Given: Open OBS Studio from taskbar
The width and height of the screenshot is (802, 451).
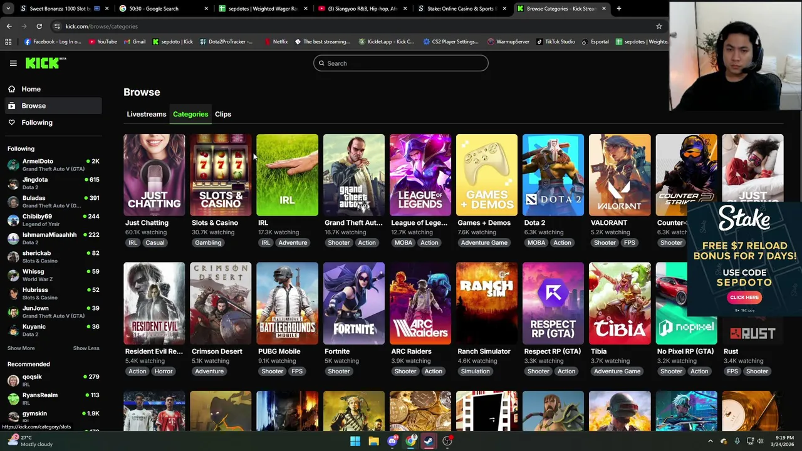Looking at the screenshot, I should coord(447,441).
